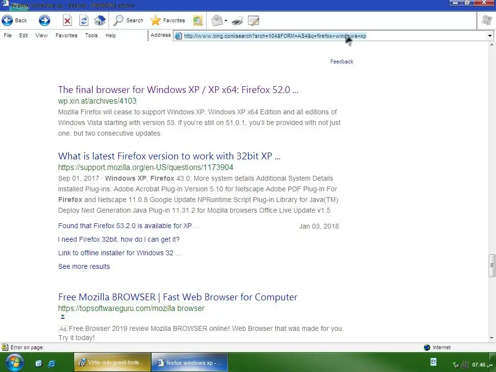Screen dimensions: 496x372
Task: Switch to Virtio-win-guest-tools taskbar window
Action: tap(112, 362)
